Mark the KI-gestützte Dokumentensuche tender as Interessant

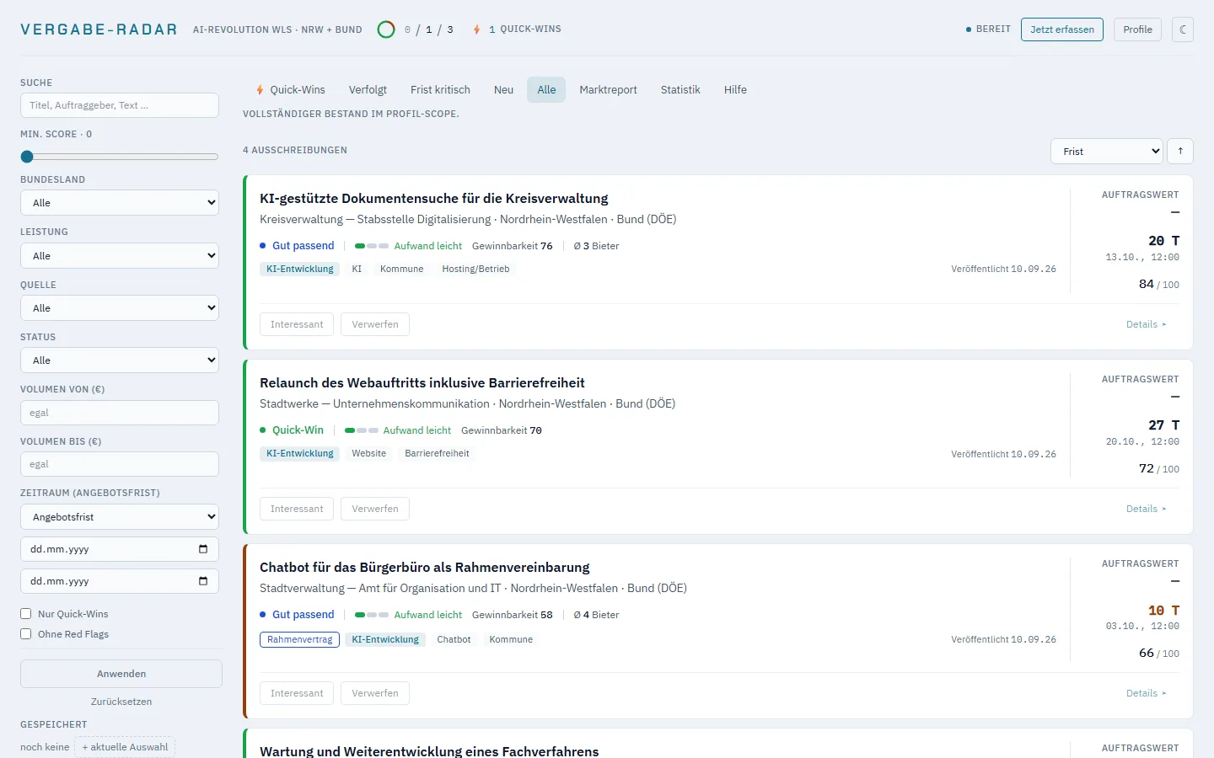(x=297, y=324)
